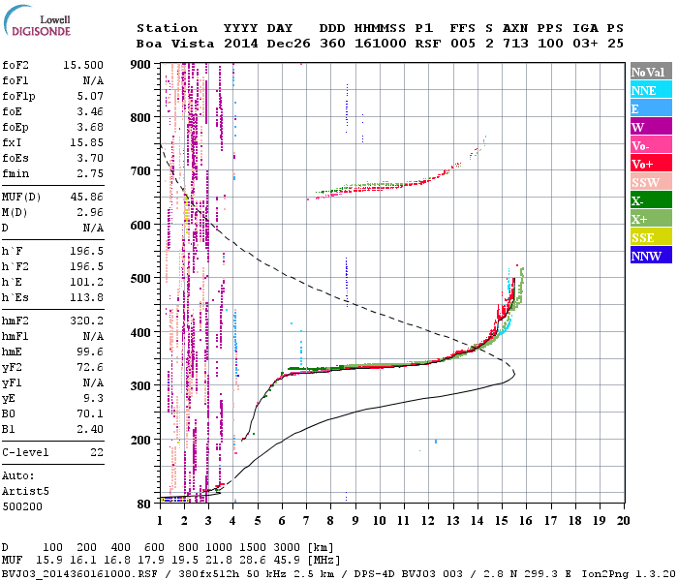The image size is (678, 581).
Task: Click the h`E value 101.2
Action: tap(86, 283)
